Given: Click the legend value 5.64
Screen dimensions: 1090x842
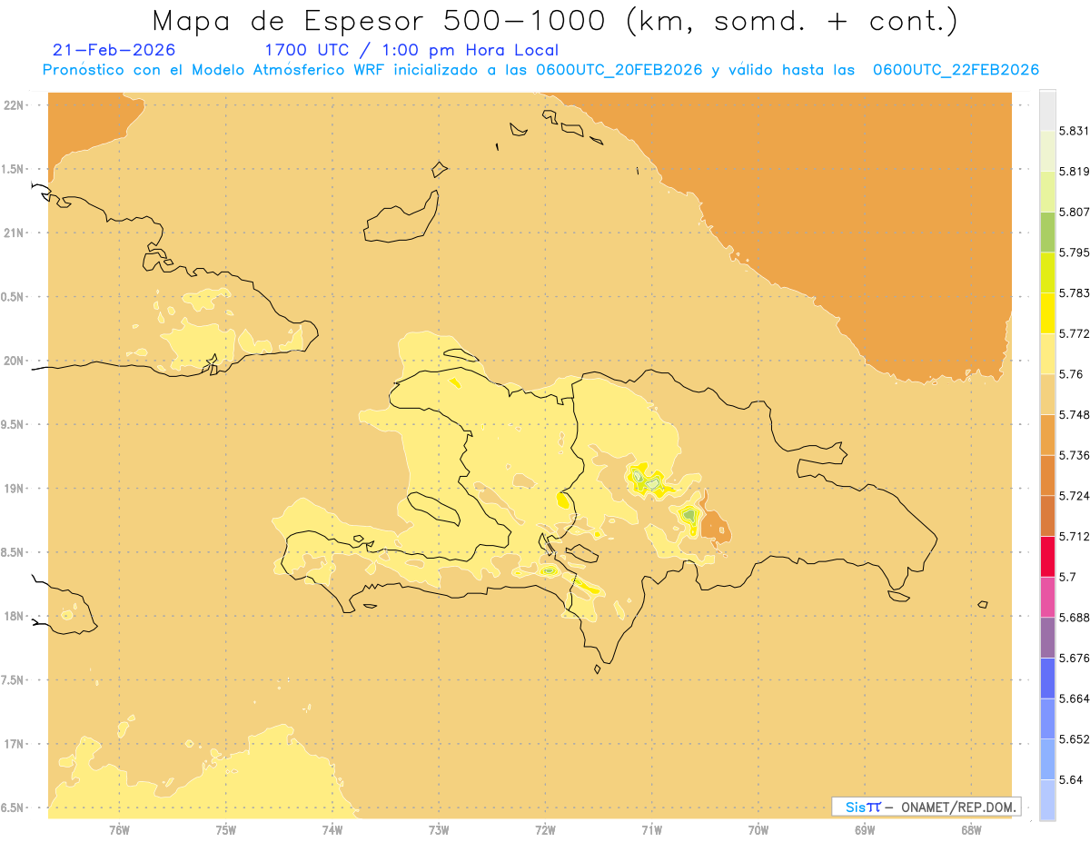Looking at the screenshot, I should coord(1071,780).
